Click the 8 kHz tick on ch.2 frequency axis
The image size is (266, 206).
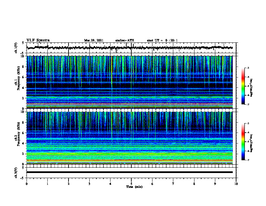24,123
